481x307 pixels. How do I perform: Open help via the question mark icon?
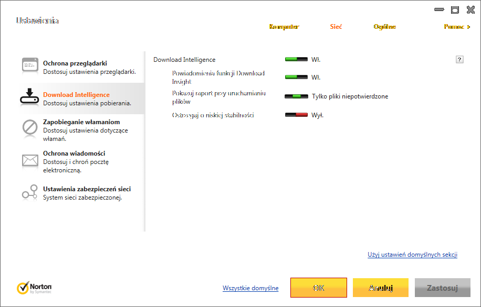click(x=459, y=59)
